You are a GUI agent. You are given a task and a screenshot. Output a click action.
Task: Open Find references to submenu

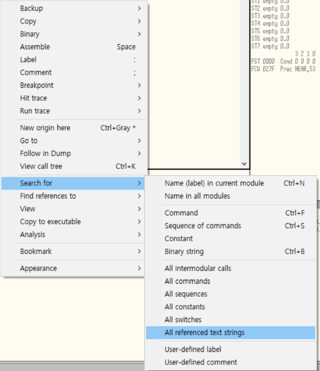pos(73,196)
